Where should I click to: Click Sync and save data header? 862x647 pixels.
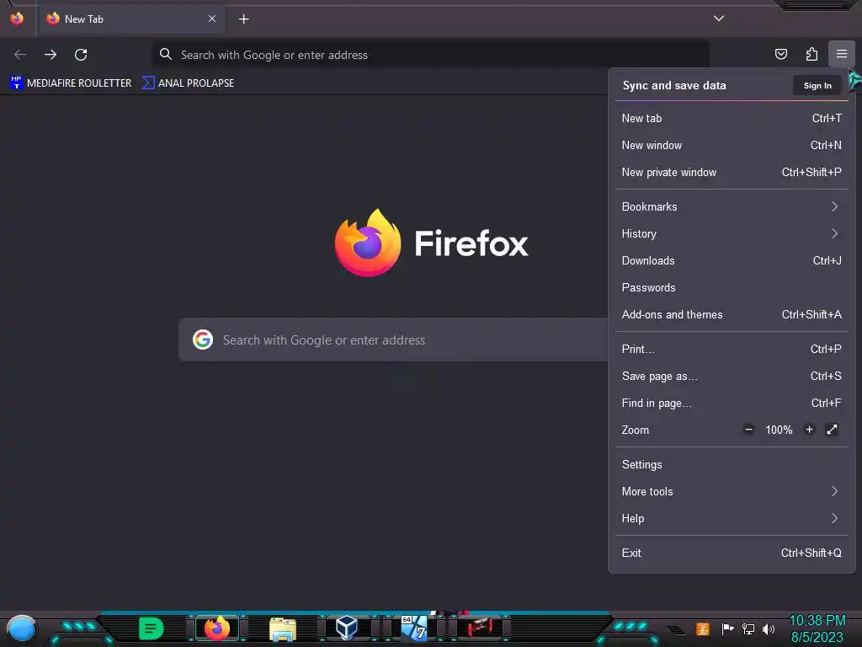pyautogui.click(x=674, y=85)
